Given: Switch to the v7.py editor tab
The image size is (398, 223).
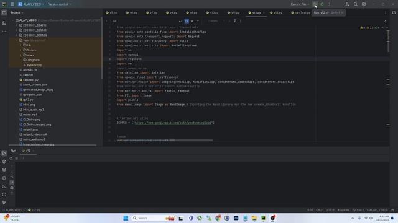Looking at the screenshot, I should [x=152, y=12].
